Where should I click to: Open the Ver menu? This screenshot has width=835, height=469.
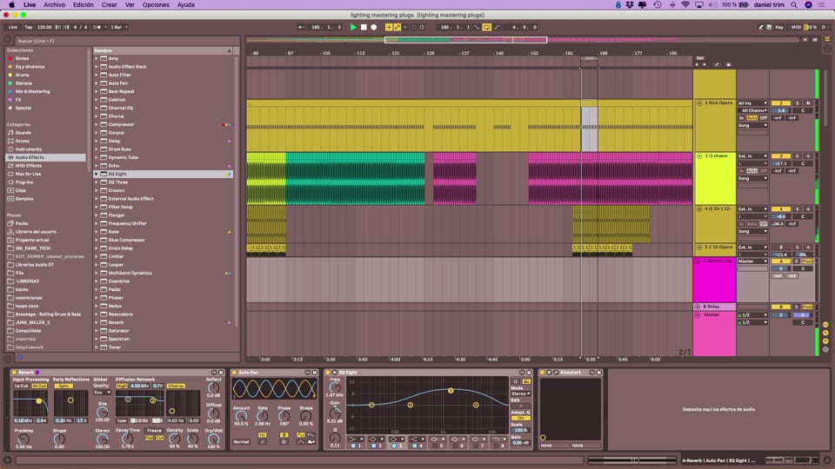pyautogui.click(x=130, y=5)
